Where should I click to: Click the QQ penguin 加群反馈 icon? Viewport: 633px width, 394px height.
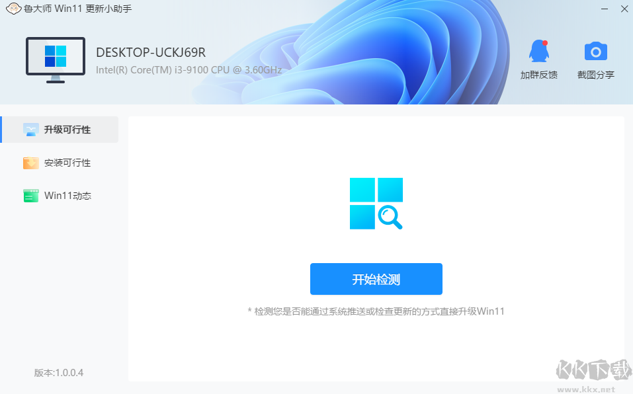pos(539,51)
